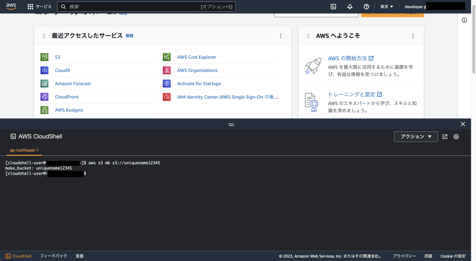Open 言語 language selector in footer
Image resolution: width=476 pixels, height=261 pixels.
(x=79, y=256)
